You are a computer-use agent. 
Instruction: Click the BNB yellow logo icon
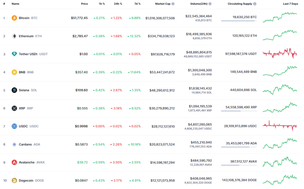tap(14, 72)
